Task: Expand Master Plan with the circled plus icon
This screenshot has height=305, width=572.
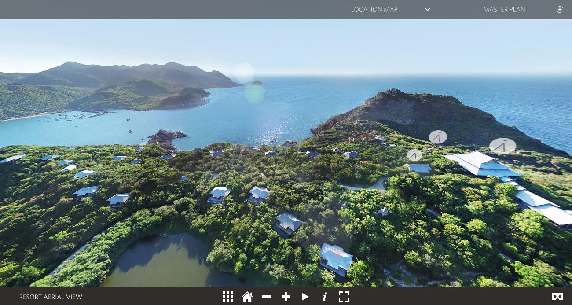Action: click(560, 9)
